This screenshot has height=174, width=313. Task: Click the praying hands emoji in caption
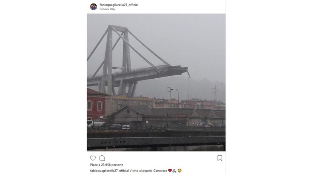(174, 171)
